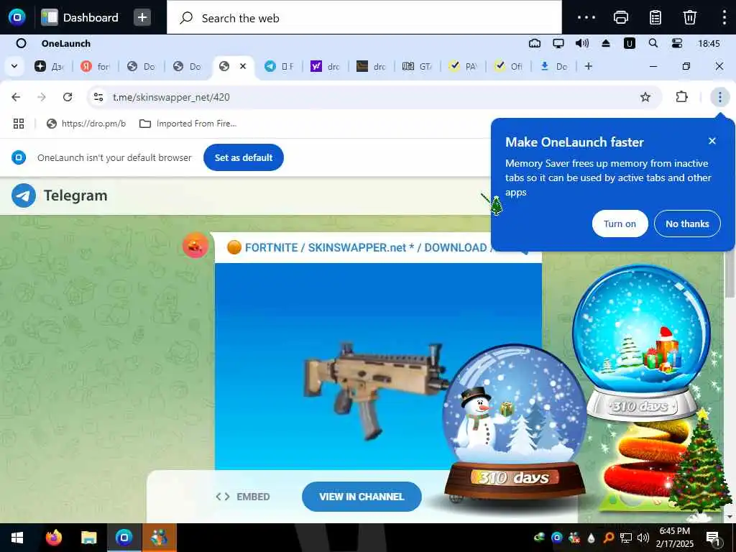View site information icon in address bar
This screenshot has height=552, width=736.
(x=98, y=97)
